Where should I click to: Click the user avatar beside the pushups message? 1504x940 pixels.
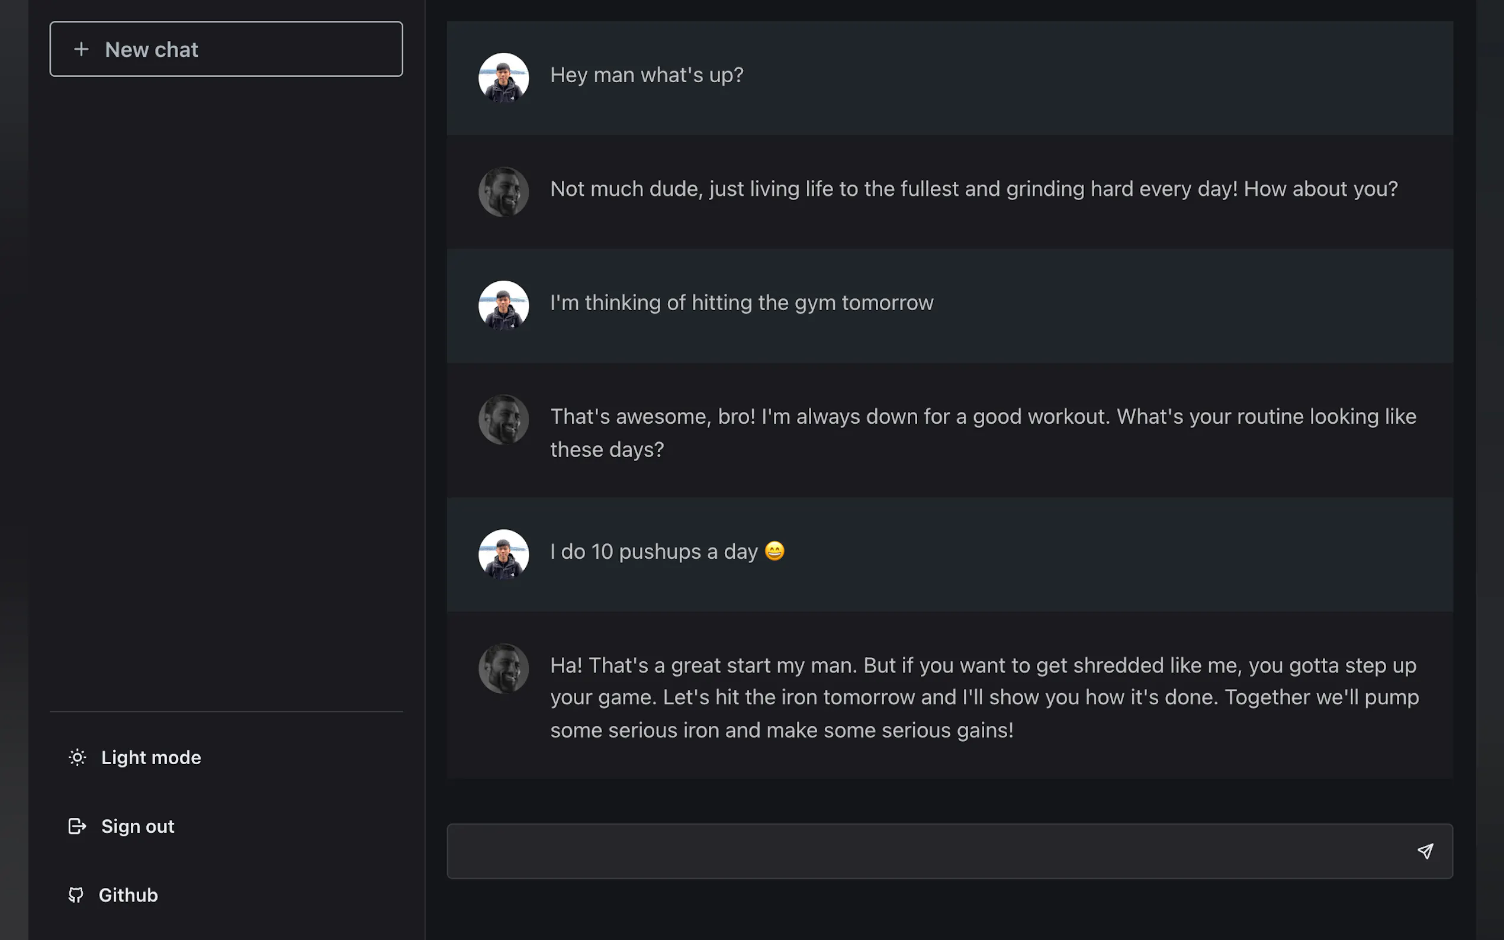pyautogui.click(x=504, y=554)
